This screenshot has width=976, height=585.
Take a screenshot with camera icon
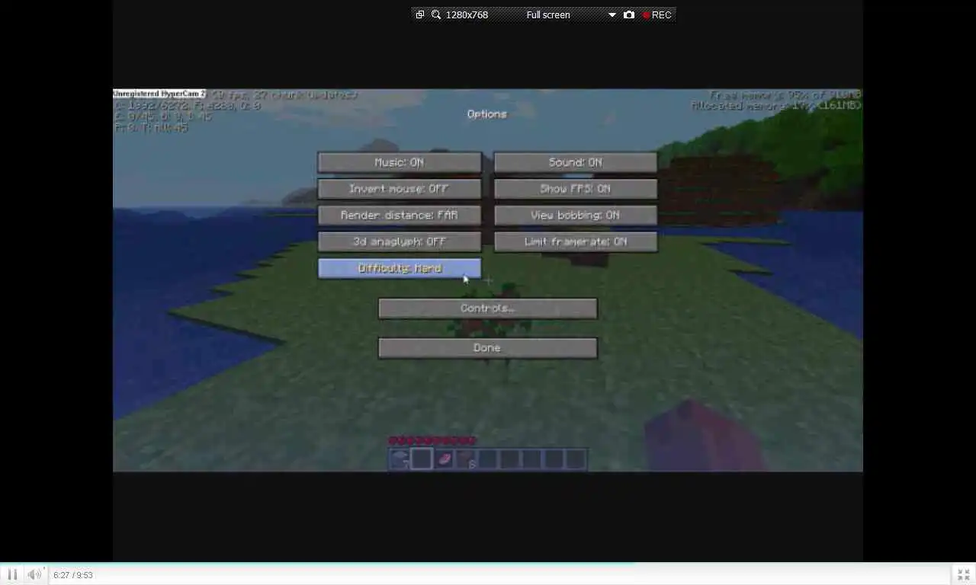tap(629, 14)
